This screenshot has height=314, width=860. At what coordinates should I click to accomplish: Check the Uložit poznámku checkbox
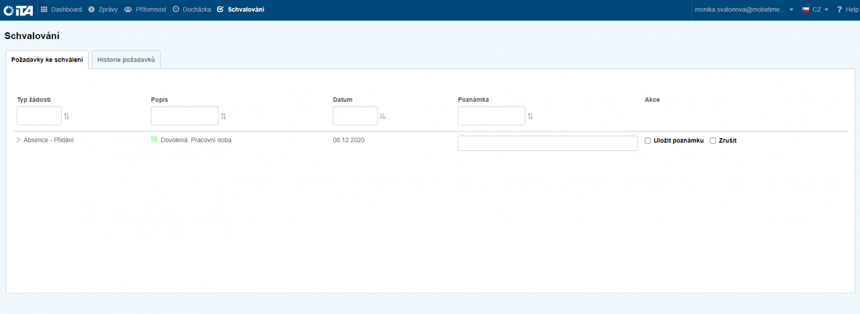[648, 141]
